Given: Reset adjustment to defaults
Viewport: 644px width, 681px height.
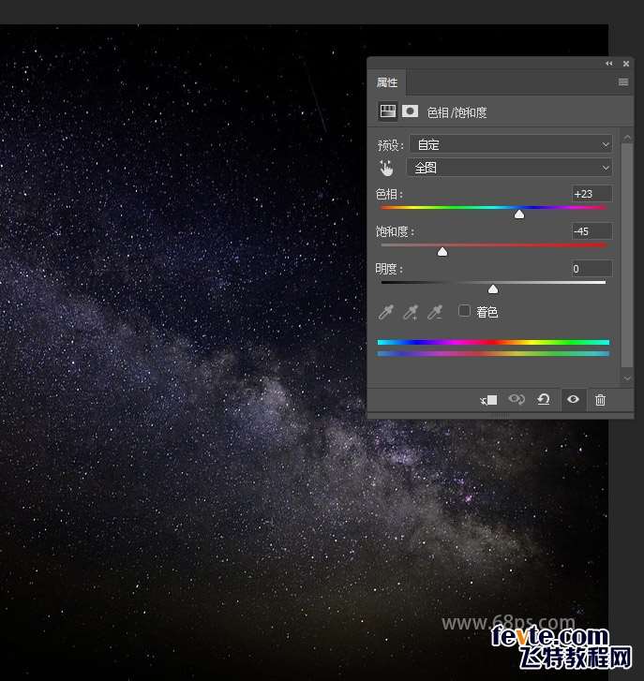Looking at the screenshot, I should point(544,399).
